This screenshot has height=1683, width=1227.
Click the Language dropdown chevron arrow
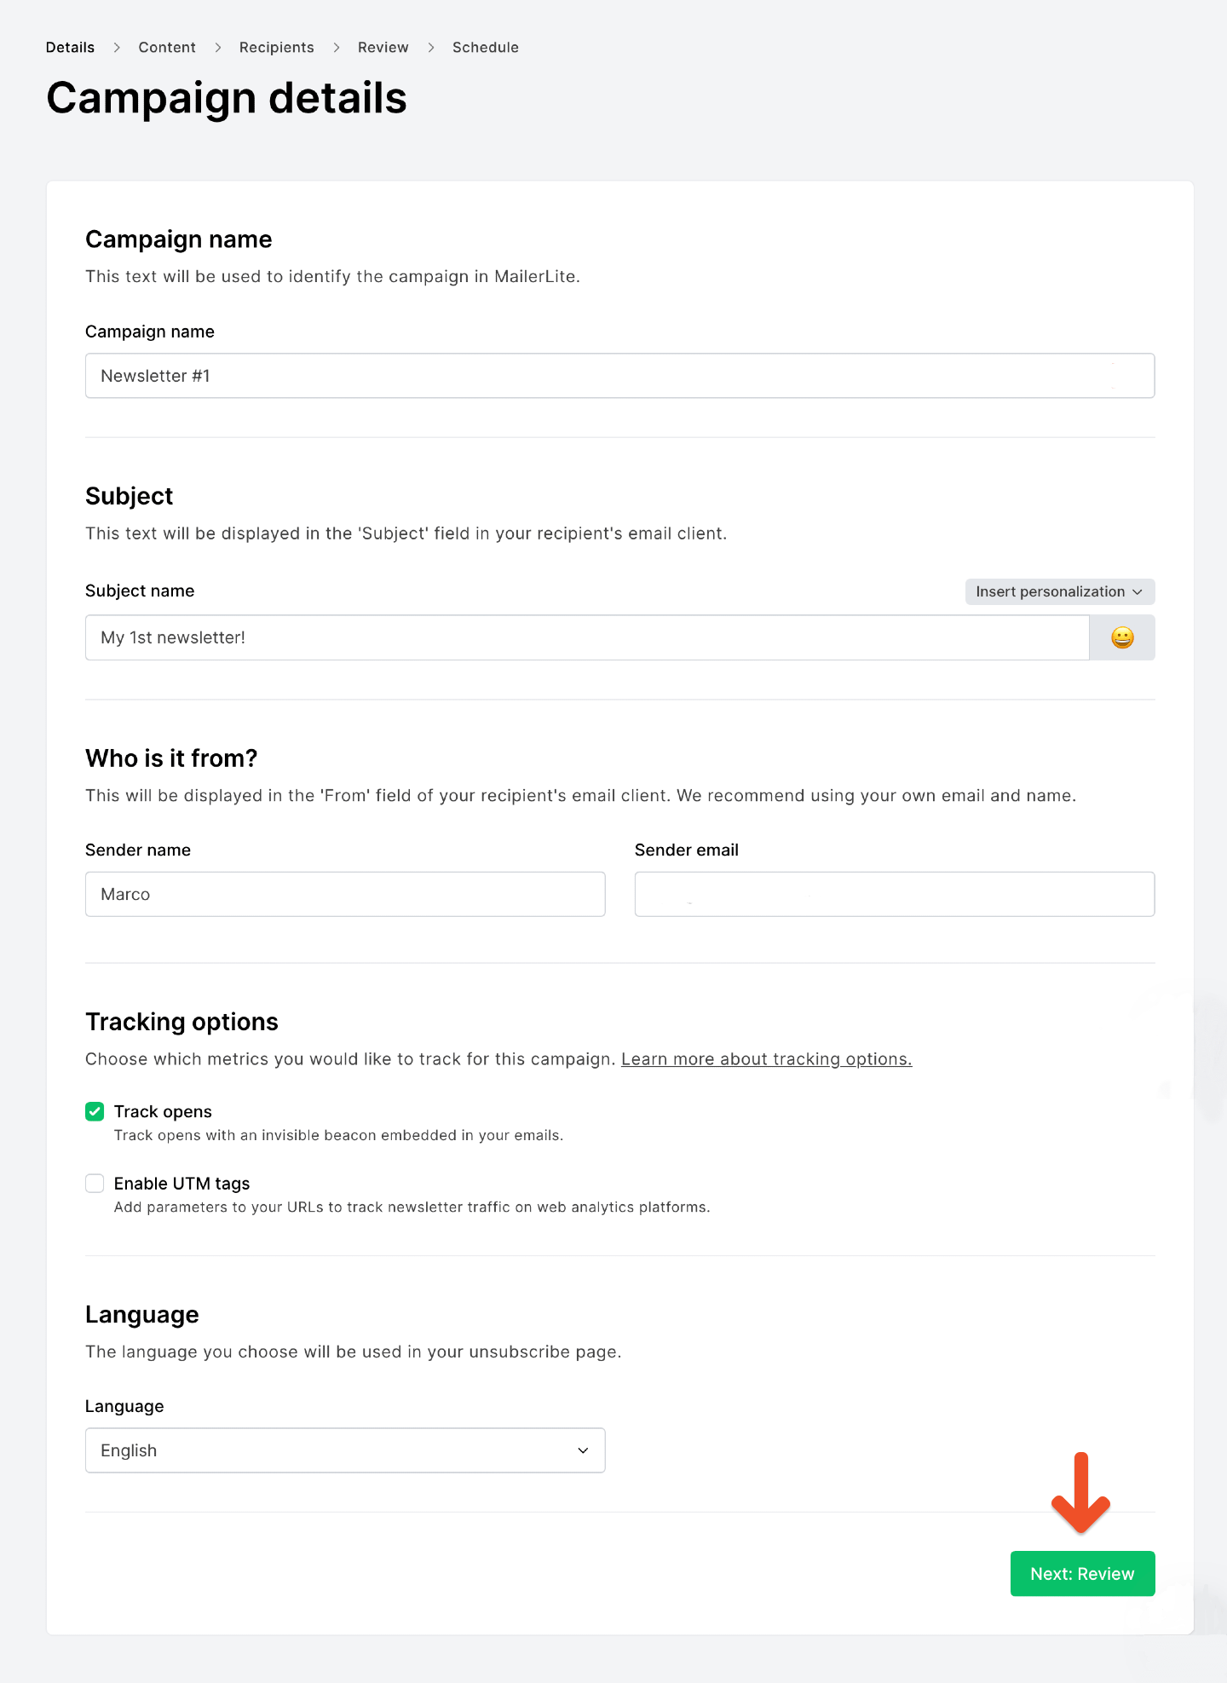(x=583, y=1450)
